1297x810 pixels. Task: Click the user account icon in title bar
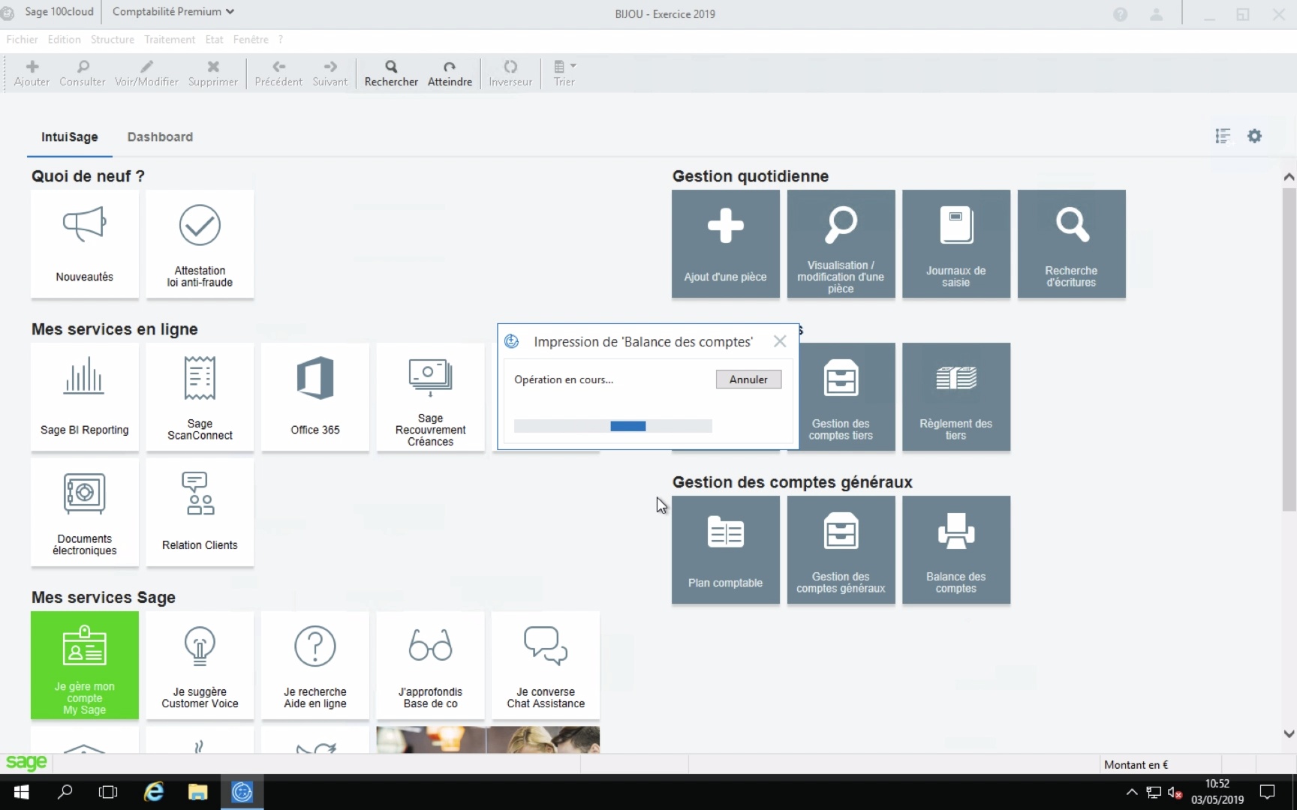pos(1157,14)
